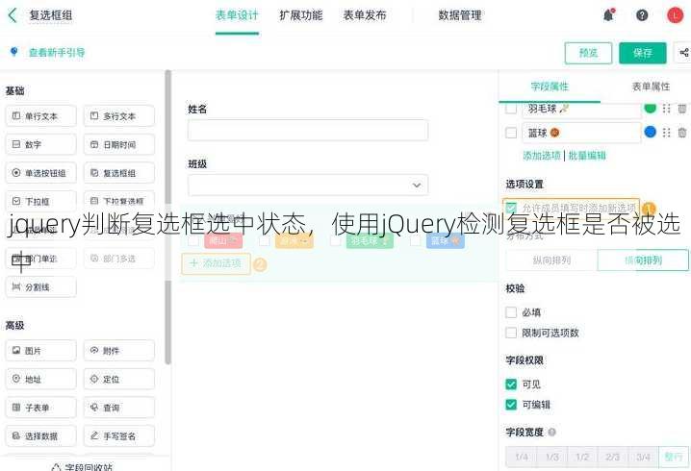The width and height of the screenshot is (691, 471).
Task: Select 纵向排列 layout
Action: tap(551, 260)
